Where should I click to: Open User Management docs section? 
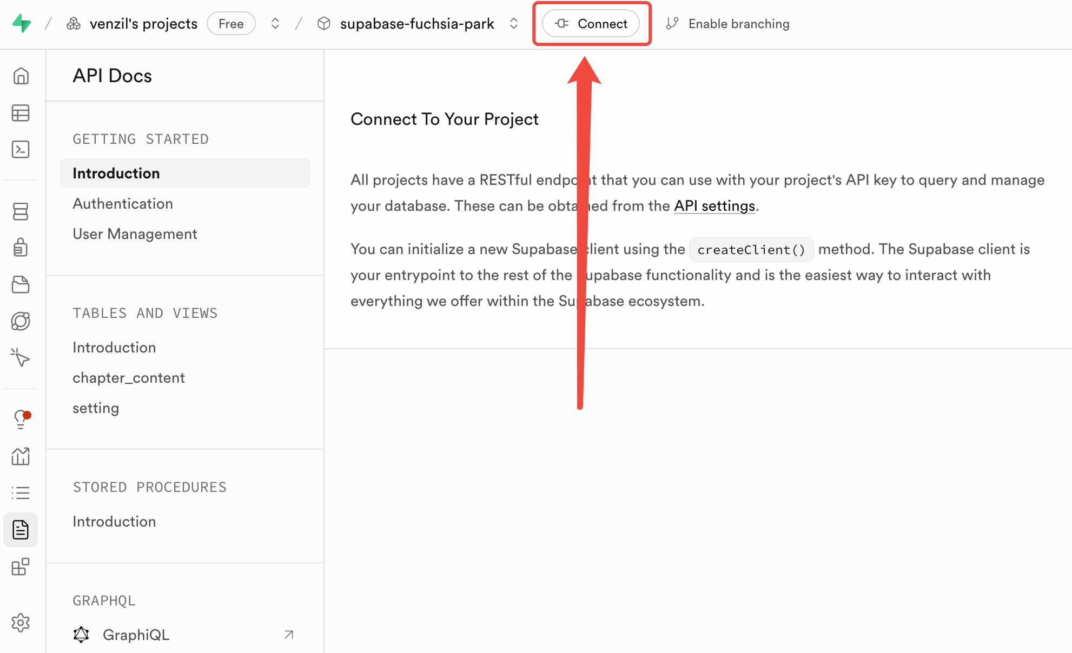point(135,234)
